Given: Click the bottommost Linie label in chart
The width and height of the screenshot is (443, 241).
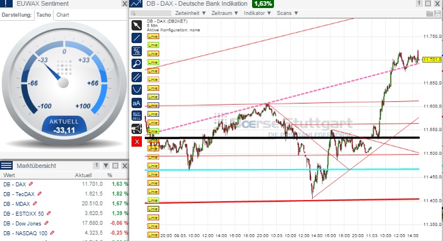Looking at the screenshot, I should point(153,235).
